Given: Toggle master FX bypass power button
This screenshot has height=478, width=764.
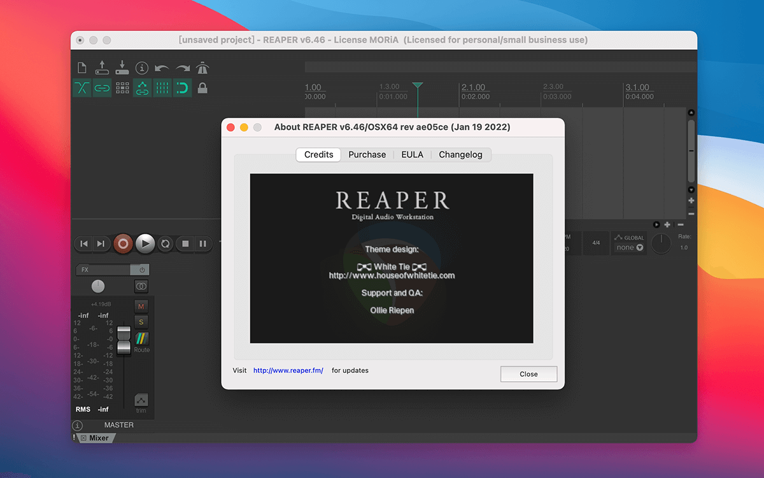Looking at the screenshot, I should pos(141,270).
